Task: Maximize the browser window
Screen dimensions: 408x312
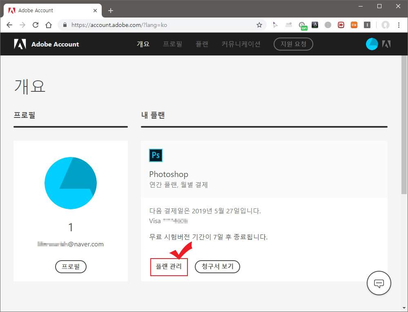Action: tap(379, 6)
